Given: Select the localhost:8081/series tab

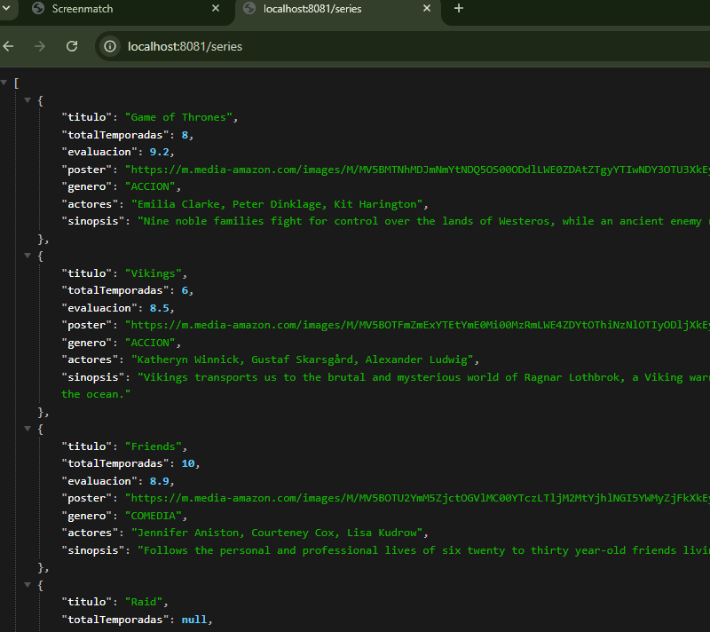Looking at the screenshot, I should point(338,9).
